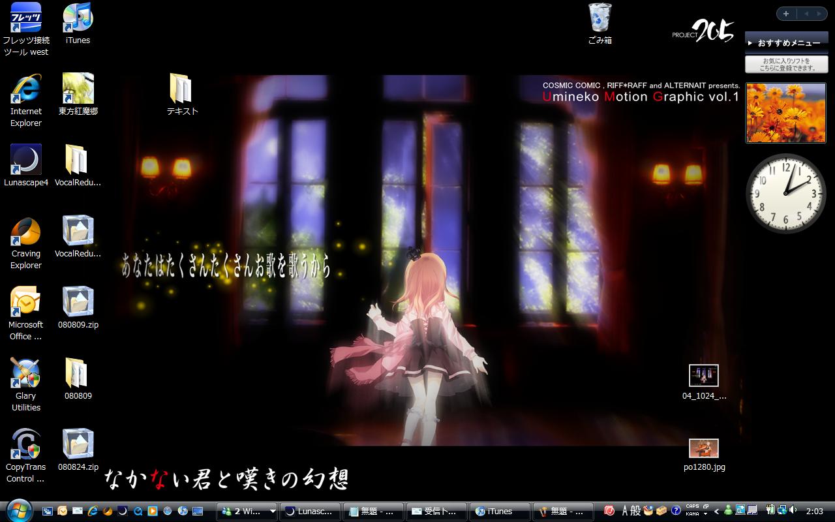Open the ごみ箱 recycle bin
835x522 pixels.
pos(600,24)
